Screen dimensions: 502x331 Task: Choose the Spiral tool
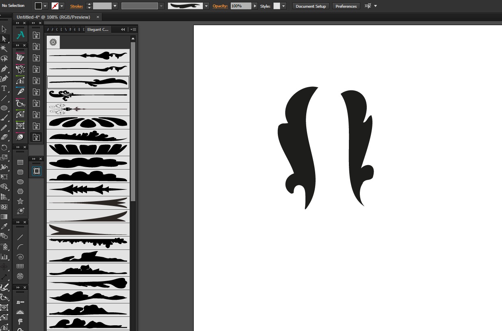click(20, 257)
